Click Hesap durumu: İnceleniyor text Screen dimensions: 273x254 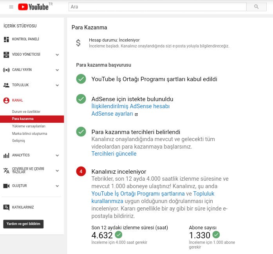coord(114,40)
